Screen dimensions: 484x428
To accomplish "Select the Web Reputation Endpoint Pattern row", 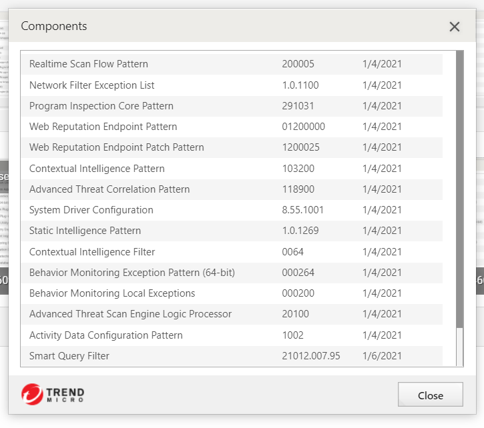I will tap(103, 127).
